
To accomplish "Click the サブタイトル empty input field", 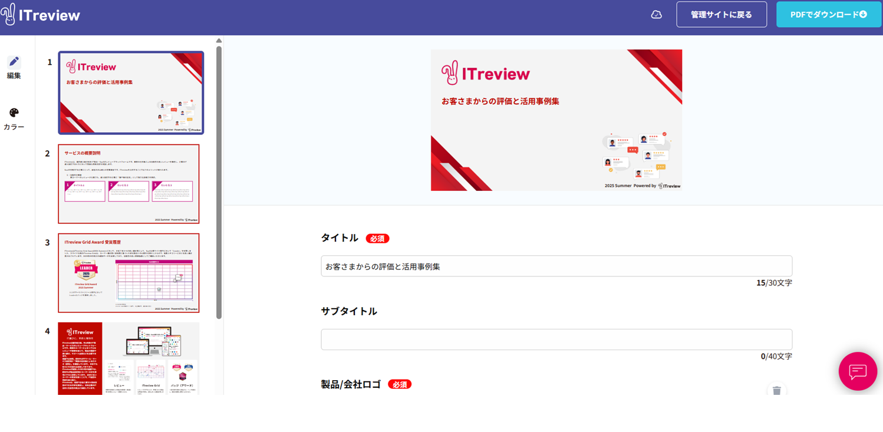I will (x=556, y=339).
